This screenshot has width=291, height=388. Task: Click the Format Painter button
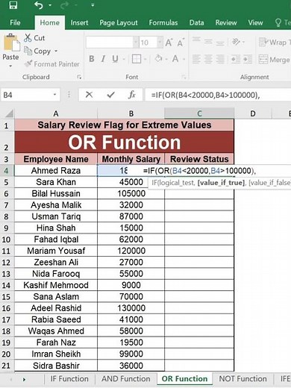pyautogui.click(x=51, y=64)
